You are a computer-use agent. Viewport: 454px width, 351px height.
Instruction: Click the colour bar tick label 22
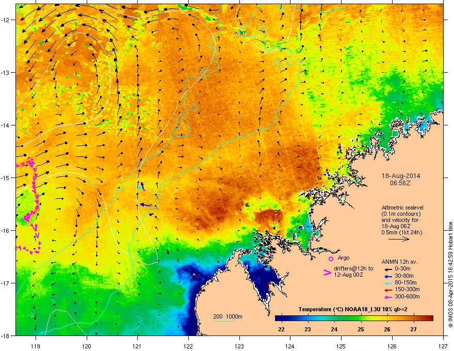tap(281, 329)
